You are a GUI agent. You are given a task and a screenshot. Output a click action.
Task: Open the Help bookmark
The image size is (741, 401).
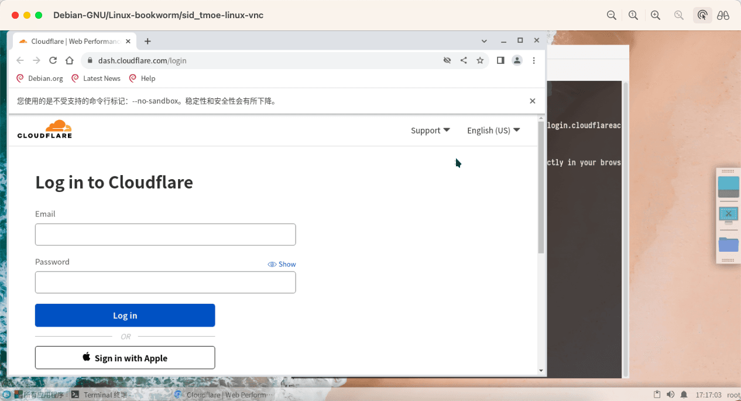[142, 78]
